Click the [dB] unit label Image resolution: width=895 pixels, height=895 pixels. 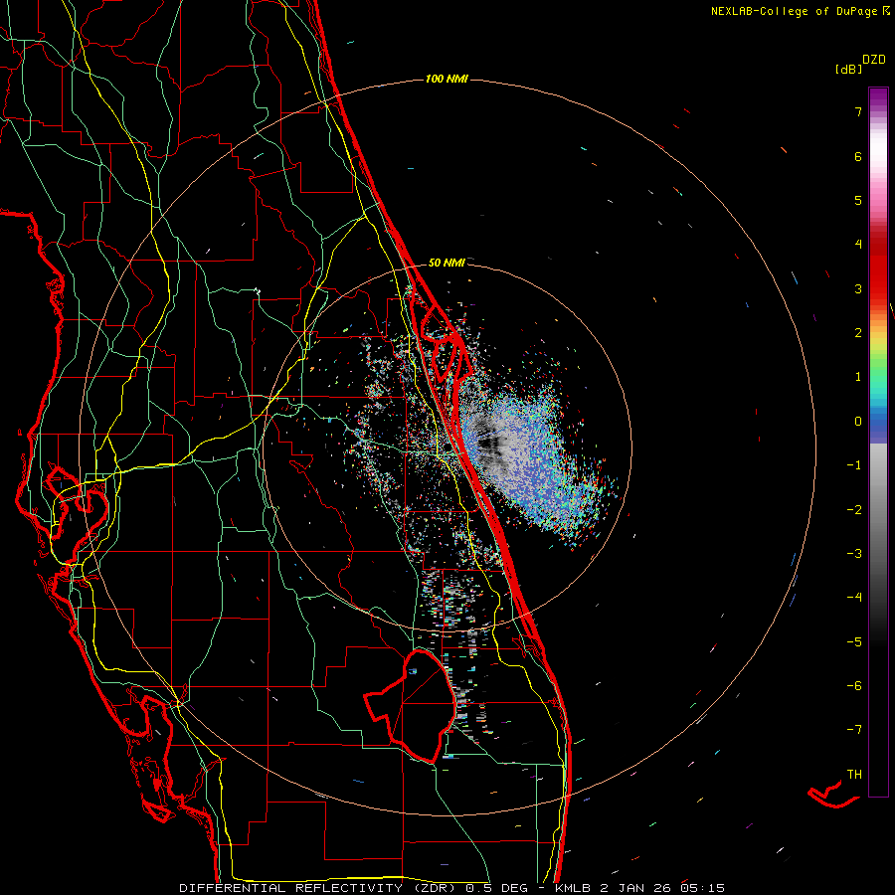point(848,70)
